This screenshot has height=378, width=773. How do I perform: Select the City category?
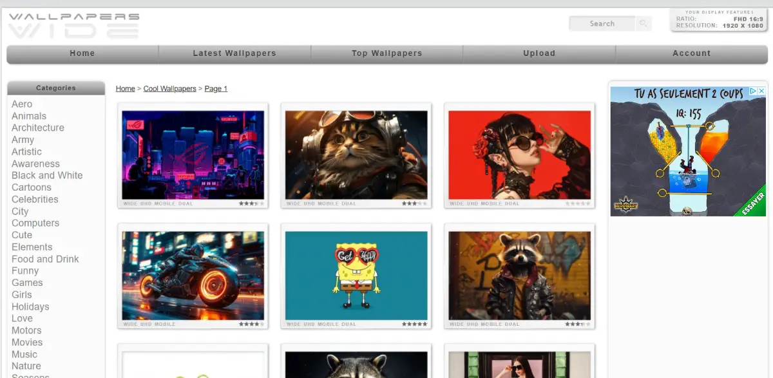pos(20,211)
